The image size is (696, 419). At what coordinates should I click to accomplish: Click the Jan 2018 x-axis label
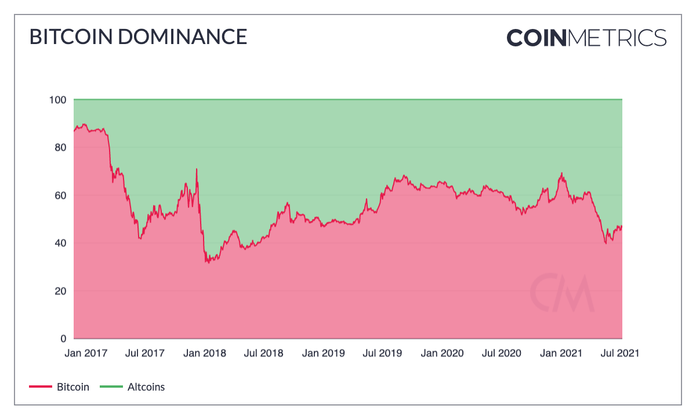tap(205, 352)
